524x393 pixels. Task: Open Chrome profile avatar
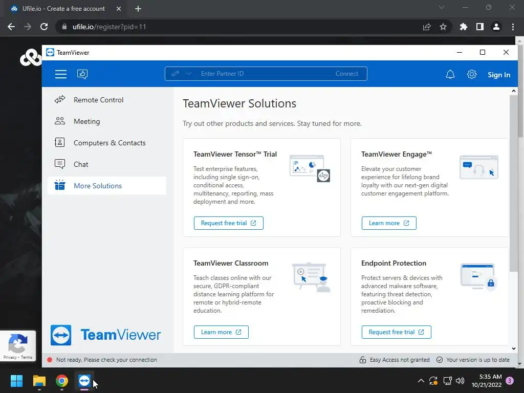click(x=496, y=27)
